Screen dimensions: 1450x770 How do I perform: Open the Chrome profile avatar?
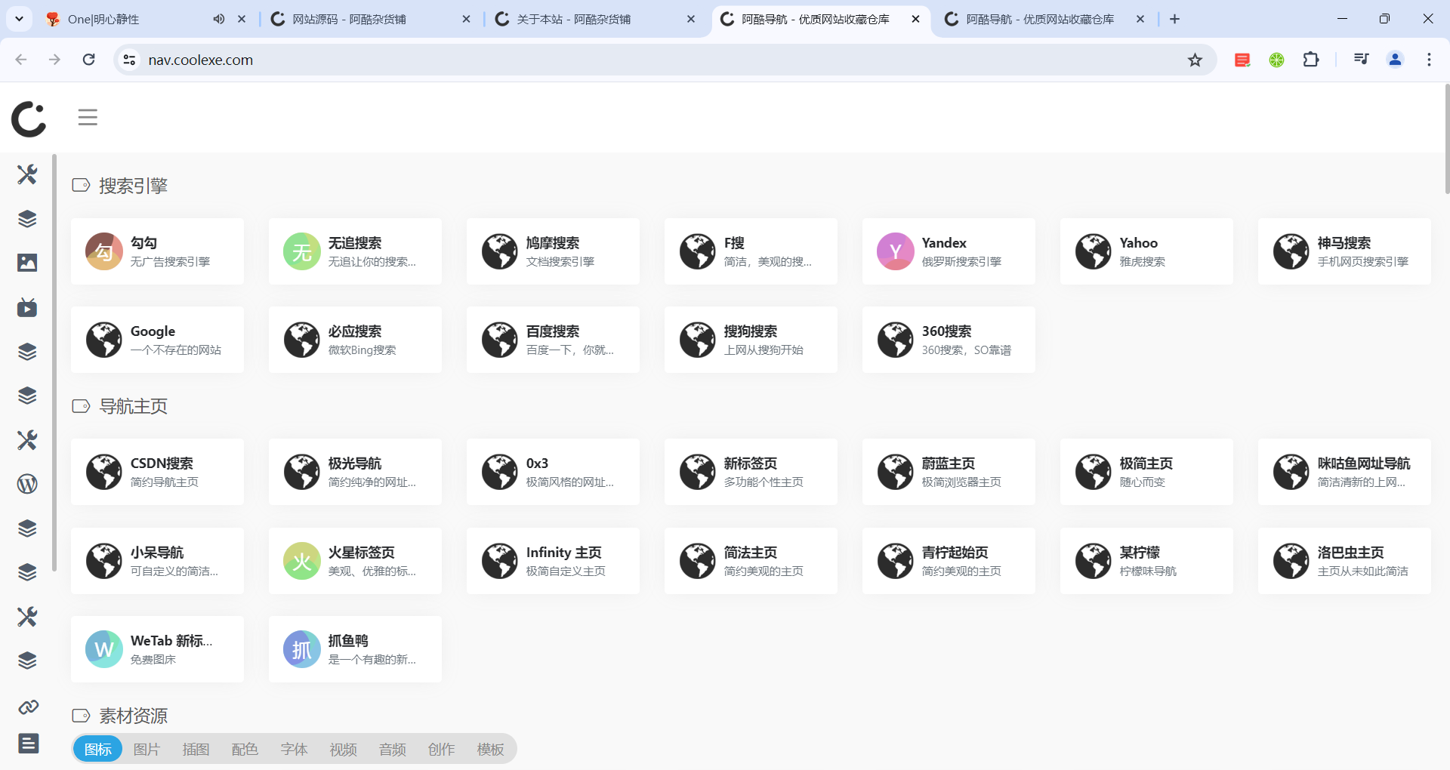pos(1395,60)
